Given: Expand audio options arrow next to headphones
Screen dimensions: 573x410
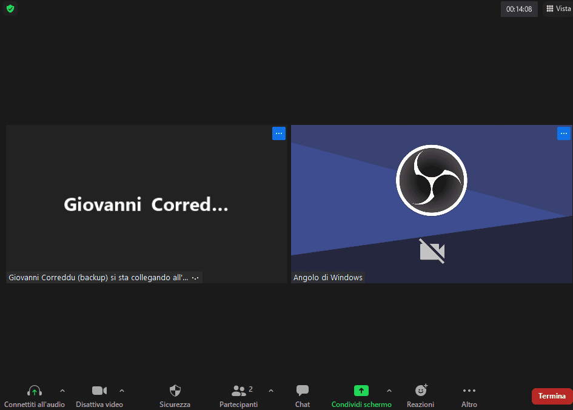Looking at the screenshot, I should click(x=62, y=391).
